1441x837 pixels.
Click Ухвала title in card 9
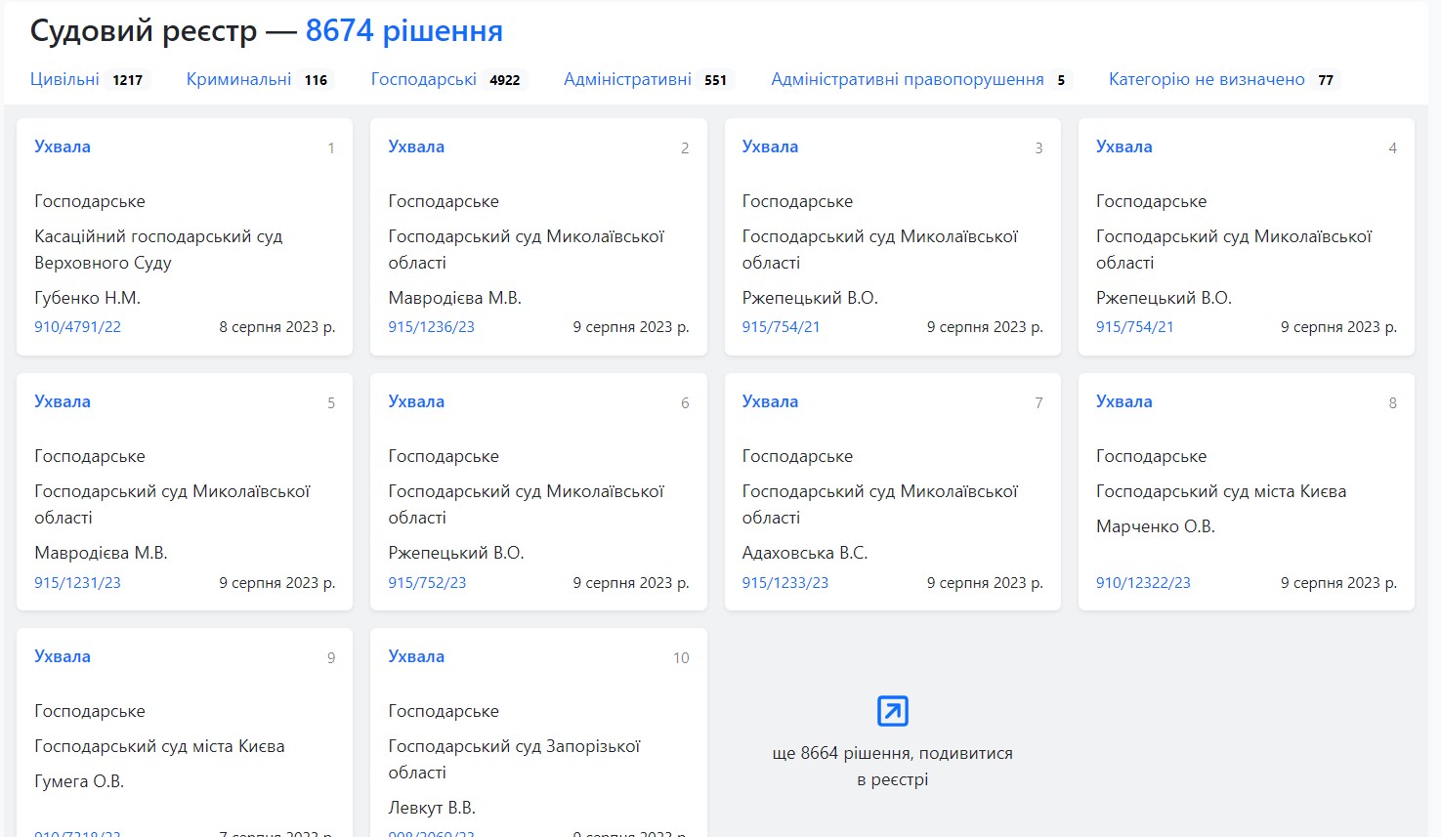(x=63, y=656)
